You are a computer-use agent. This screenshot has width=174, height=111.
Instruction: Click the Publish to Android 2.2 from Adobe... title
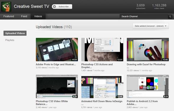click(x=142, y=103)
